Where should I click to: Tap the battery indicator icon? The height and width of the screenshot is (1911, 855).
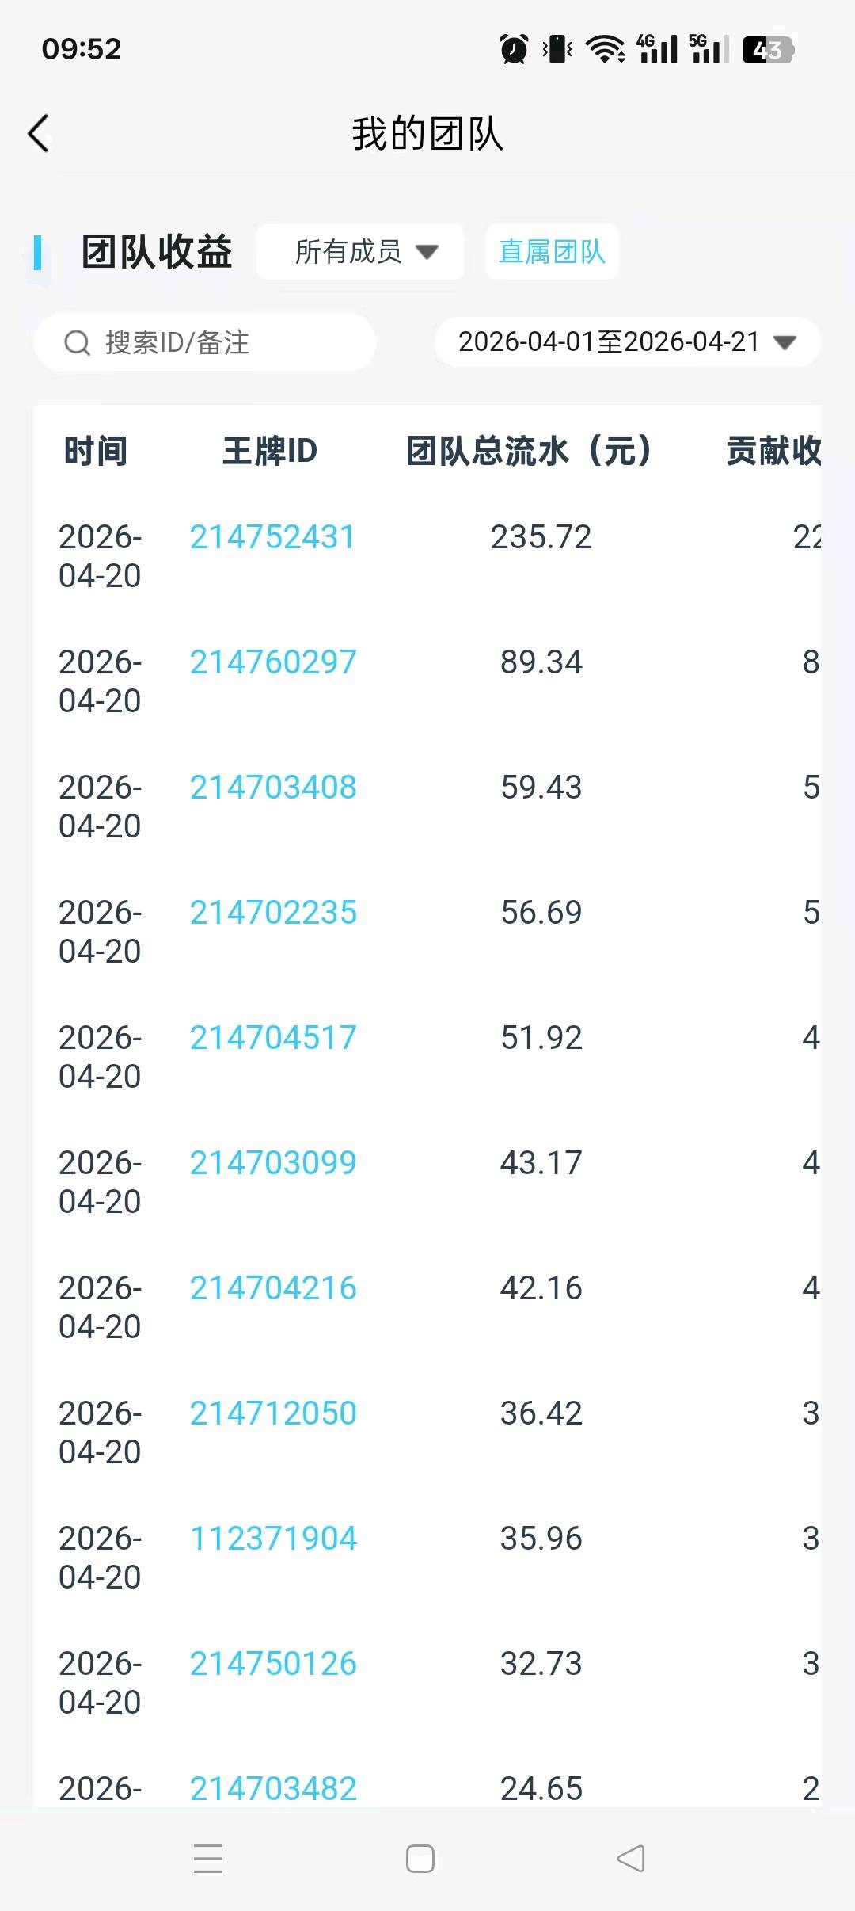coord(767,50)
